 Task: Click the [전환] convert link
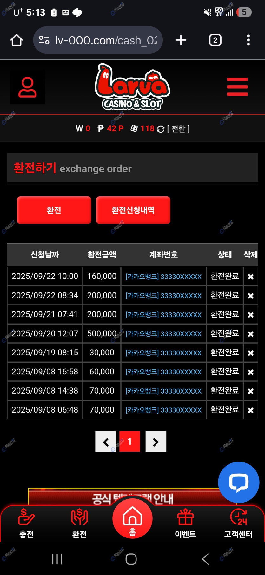(178, 129)
